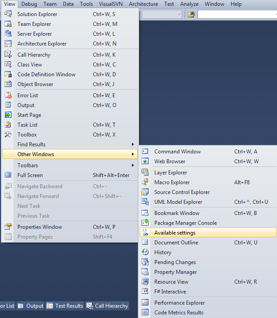Switch to the Test Results tab
Screen dimensions: 277x318
(65, 306)
